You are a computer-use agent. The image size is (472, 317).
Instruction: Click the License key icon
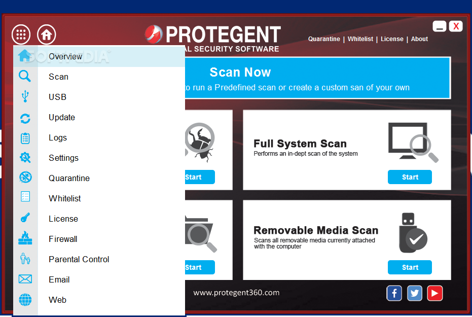click(x=25, y=218)
